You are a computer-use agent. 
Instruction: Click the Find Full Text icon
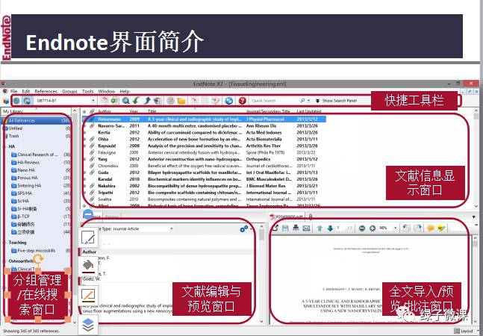point(158,100)
